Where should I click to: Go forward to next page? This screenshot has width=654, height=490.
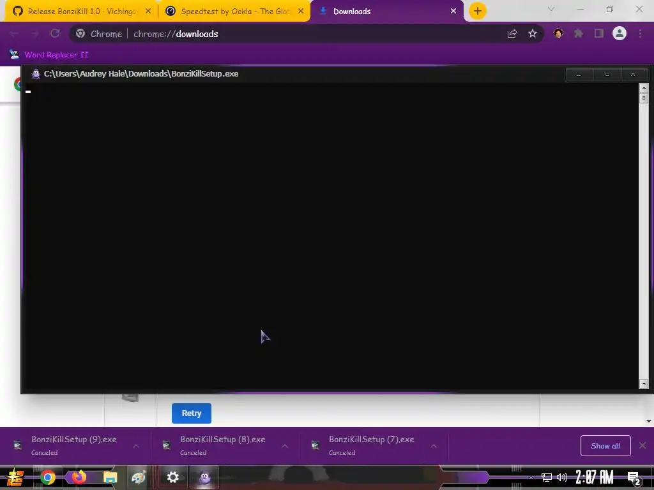pyautogui.click(x=34, y=34)
